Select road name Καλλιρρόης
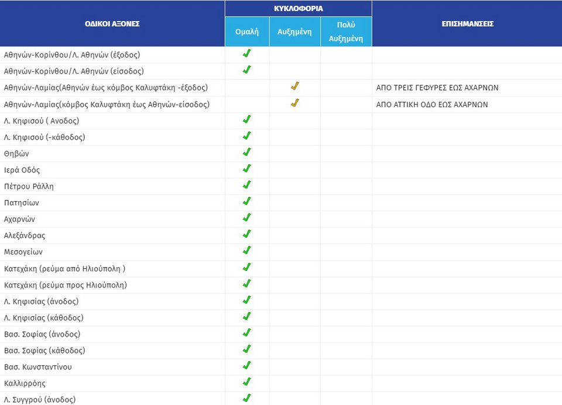This screenshot has width=562, height=405. click(25, 383)
